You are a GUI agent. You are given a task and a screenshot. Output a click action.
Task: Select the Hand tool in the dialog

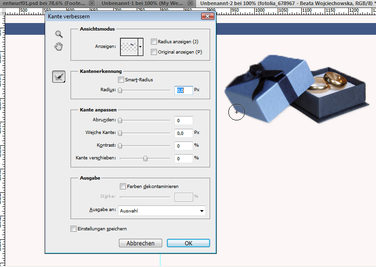[59, 46]
